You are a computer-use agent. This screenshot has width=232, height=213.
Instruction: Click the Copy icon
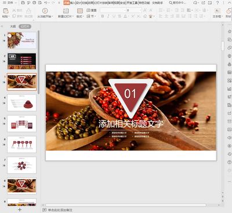[x=14, y=16]
